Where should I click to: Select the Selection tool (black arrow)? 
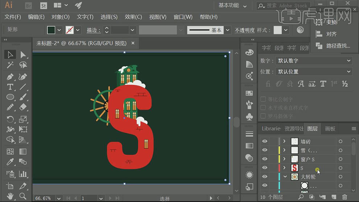10,55
